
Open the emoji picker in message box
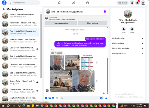click(101, 98)
